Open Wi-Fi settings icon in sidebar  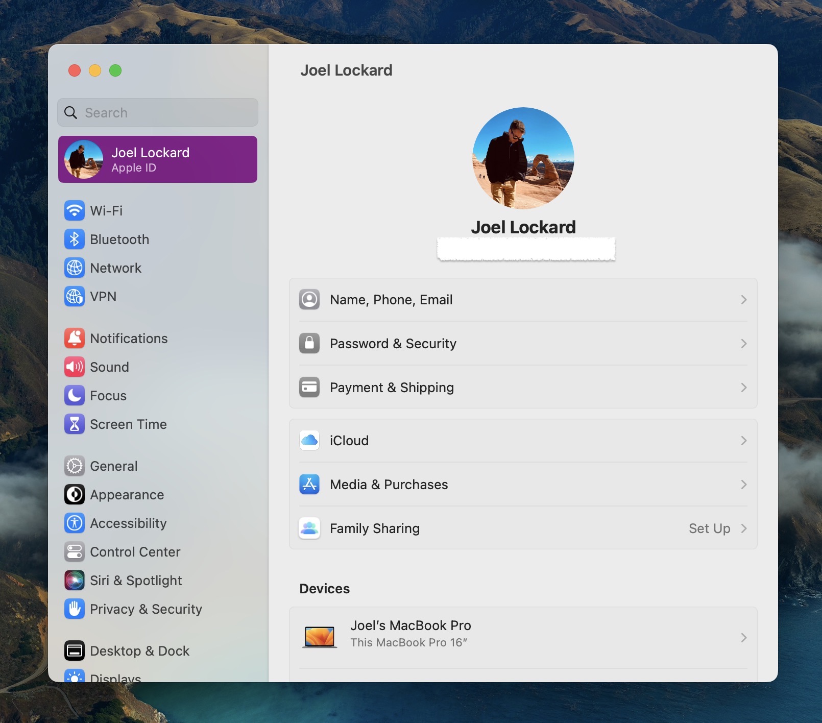point(75,210)
